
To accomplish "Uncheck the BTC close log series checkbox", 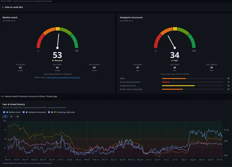I will (x=49, y=112).
